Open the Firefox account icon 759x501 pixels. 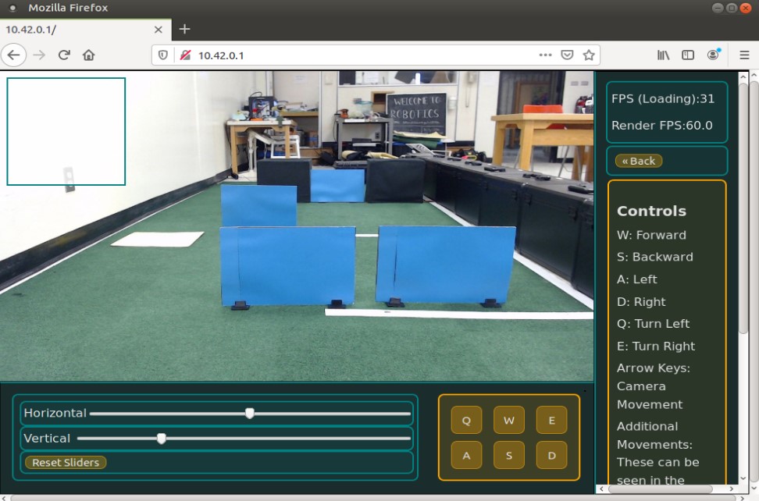(x=713, y=55)
